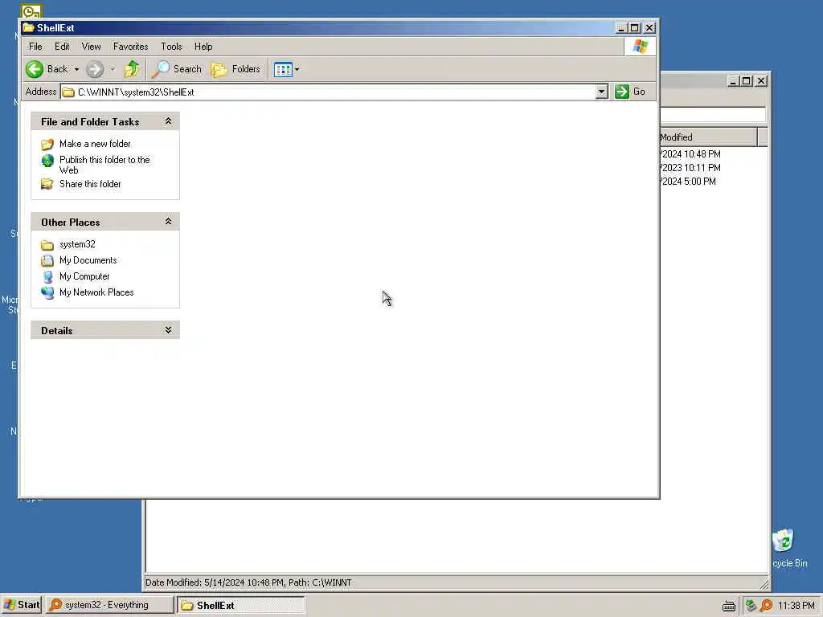Open My Computer from Other Places
The height and width of the screenshot is (617, 823).
pyautogui.click(x=84, y=276)
